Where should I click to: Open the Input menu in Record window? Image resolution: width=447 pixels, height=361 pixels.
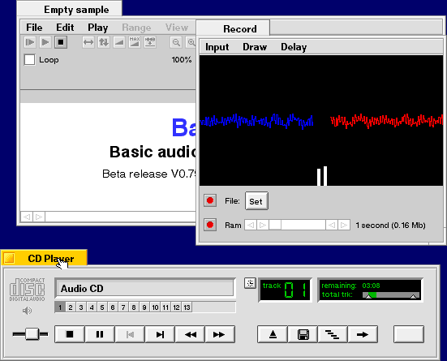(x=217, y=47)
